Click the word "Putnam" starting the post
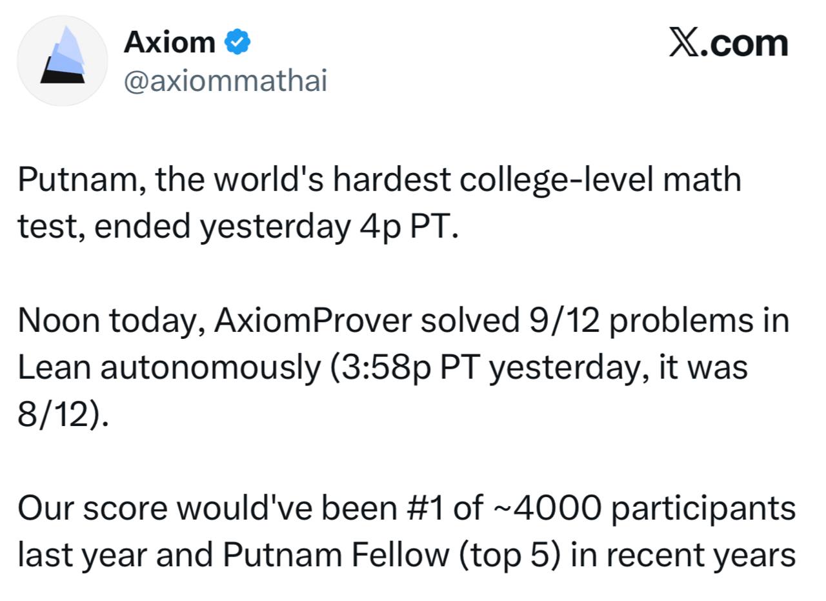This screenshot has height=601, width=826. coord(76,179)
